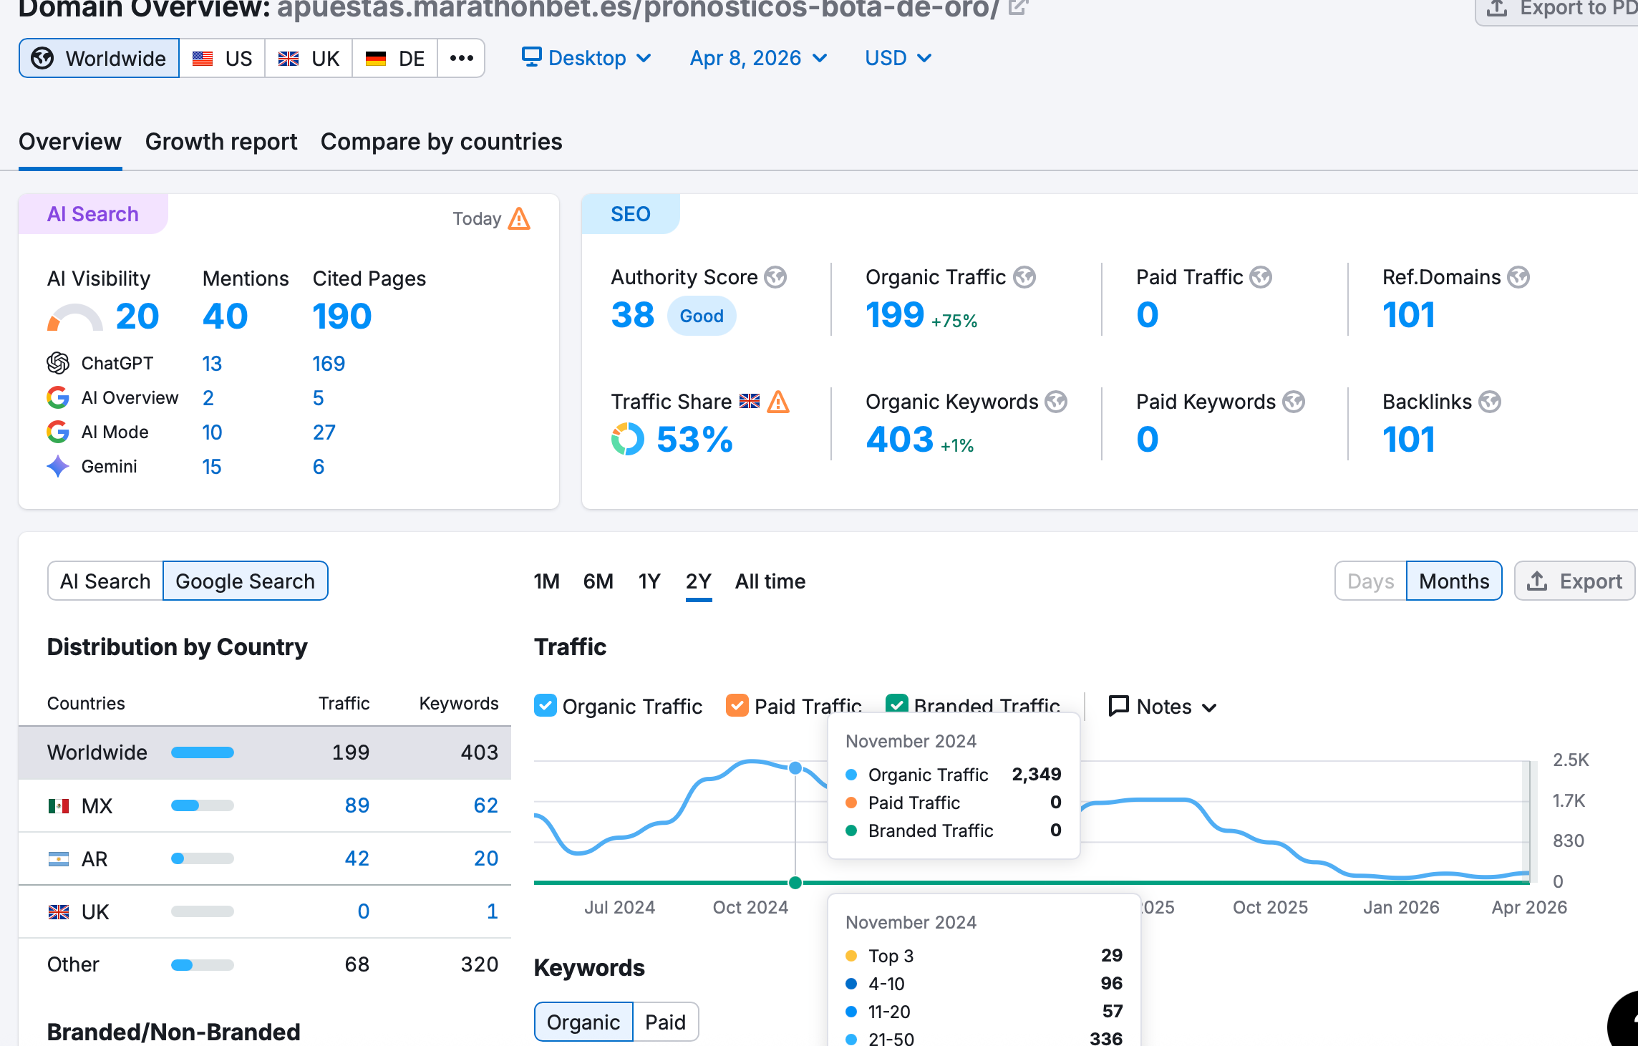Switch chart granularity to Days
Screen dimensions: 1638x1046
[1370, 581]
